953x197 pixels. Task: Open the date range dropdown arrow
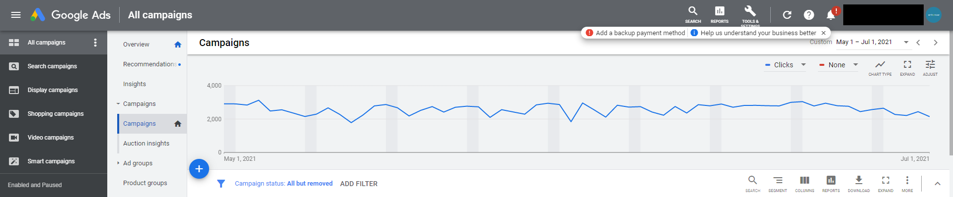click(x=906, y=42)
